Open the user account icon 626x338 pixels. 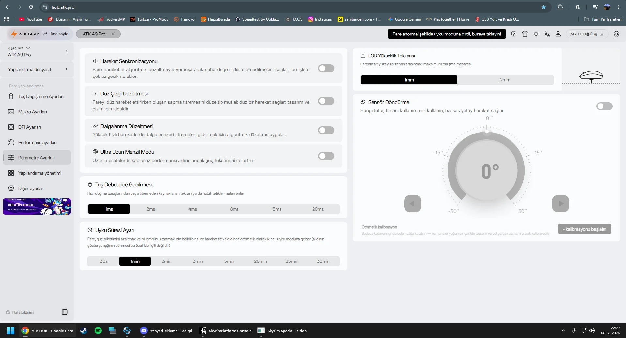tap(558, 34)
